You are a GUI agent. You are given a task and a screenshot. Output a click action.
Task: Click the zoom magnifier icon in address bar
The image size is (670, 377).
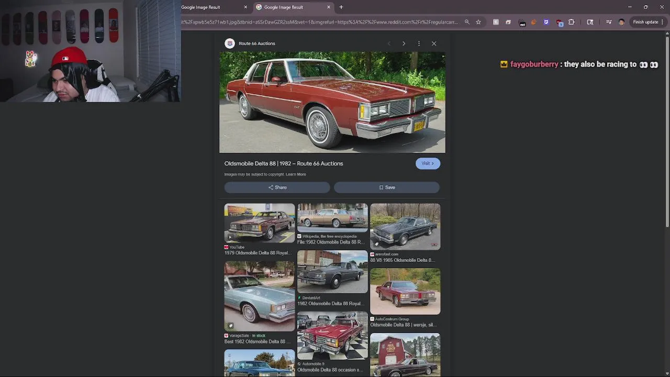467,22
